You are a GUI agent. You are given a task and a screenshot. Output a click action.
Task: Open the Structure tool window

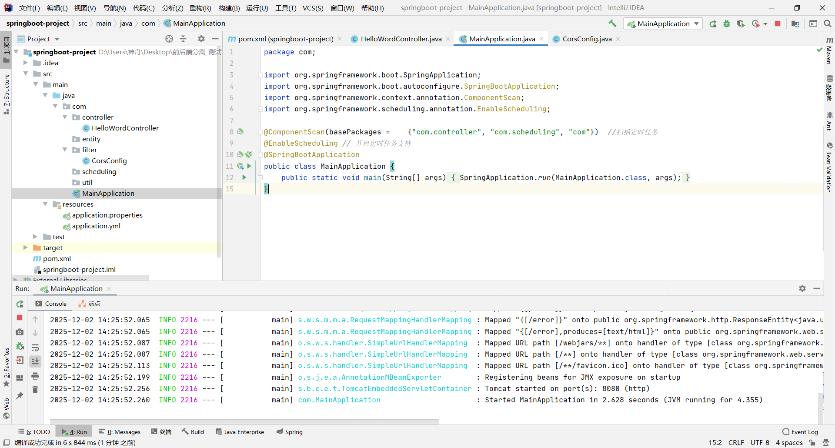[x=7, y=94]
